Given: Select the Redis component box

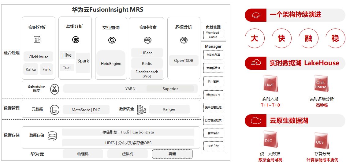Looking at the screenshot, I should pyautogui.click(x=147, y=63).
